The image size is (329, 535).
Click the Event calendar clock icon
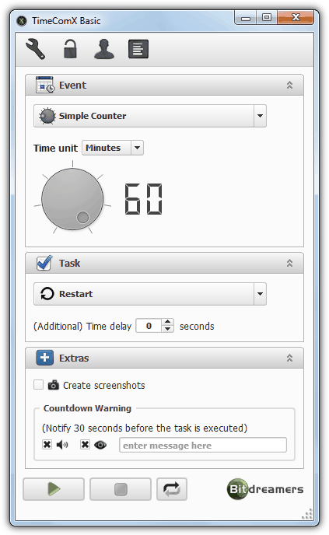click(44, 85)
